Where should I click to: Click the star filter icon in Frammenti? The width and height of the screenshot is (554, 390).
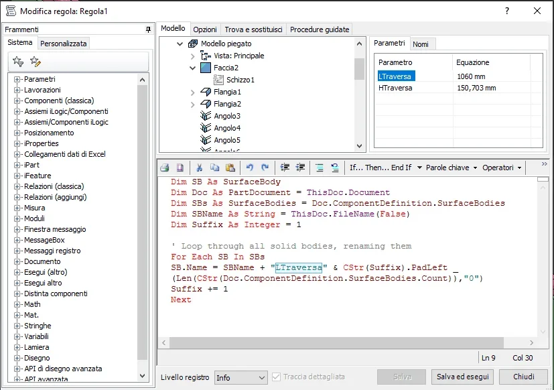(18, 62)
